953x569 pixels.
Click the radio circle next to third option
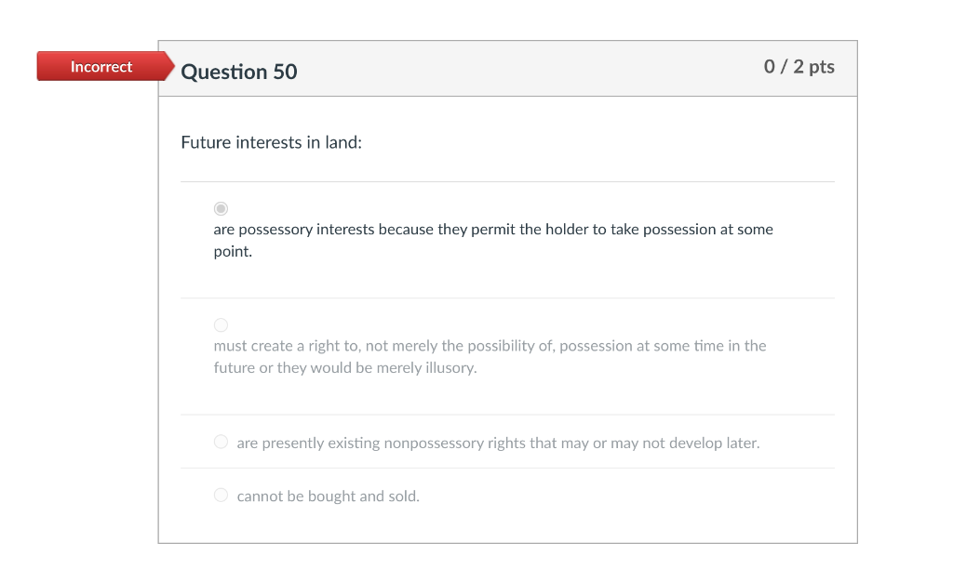(221, 442)
